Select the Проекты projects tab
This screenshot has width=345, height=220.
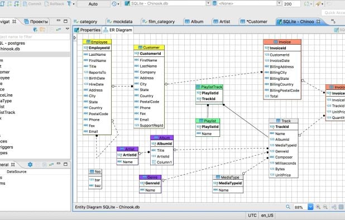[x=36, y=22]
